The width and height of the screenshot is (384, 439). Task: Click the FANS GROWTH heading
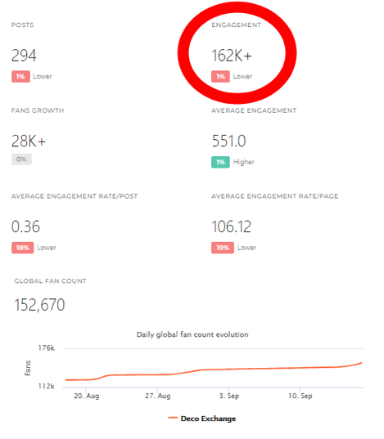(38, 110)
